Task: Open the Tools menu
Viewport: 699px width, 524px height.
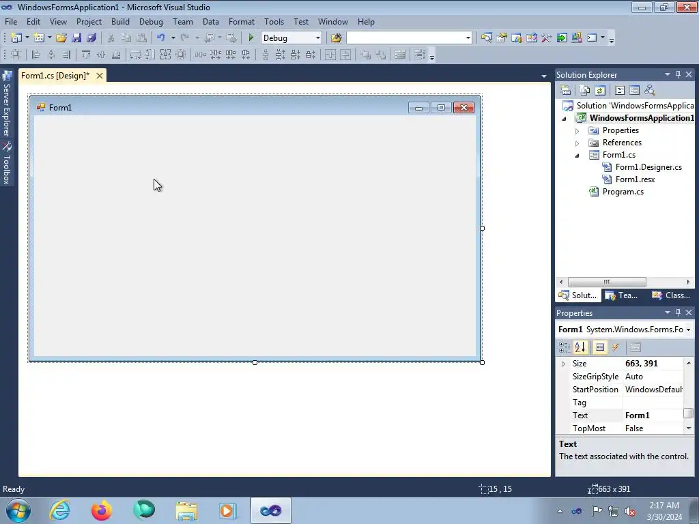Action: point(274,21)
